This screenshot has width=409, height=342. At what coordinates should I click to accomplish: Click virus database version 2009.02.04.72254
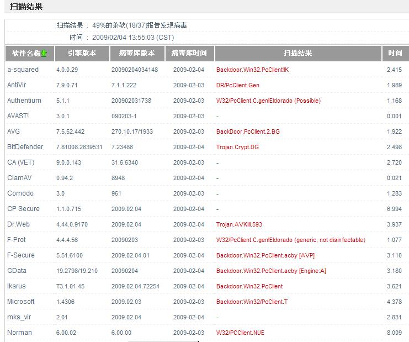[135, 286]
